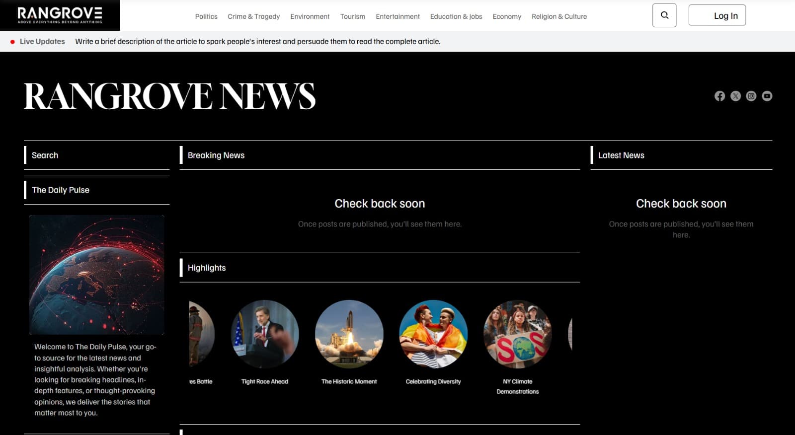Click the Celebrating Diversity caption
Viewport: 795px width, 435px height.
click(433, 381)
